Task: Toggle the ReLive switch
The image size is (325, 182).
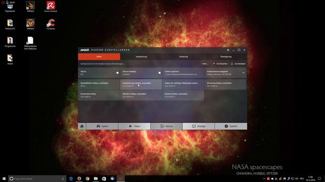Action: (117, 73)
